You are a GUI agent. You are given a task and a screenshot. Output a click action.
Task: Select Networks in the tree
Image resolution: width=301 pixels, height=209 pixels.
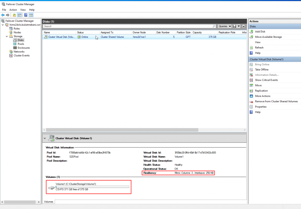click(x=19, y=52)
